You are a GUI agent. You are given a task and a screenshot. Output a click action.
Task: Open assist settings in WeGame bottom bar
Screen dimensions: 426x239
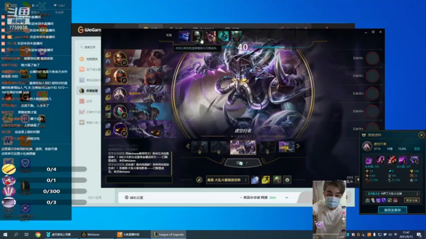[134, 198]
